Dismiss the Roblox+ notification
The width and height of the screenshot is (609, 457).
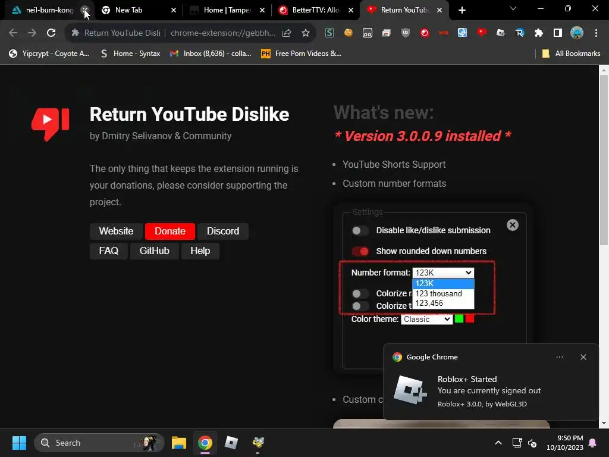click(583, 357)
